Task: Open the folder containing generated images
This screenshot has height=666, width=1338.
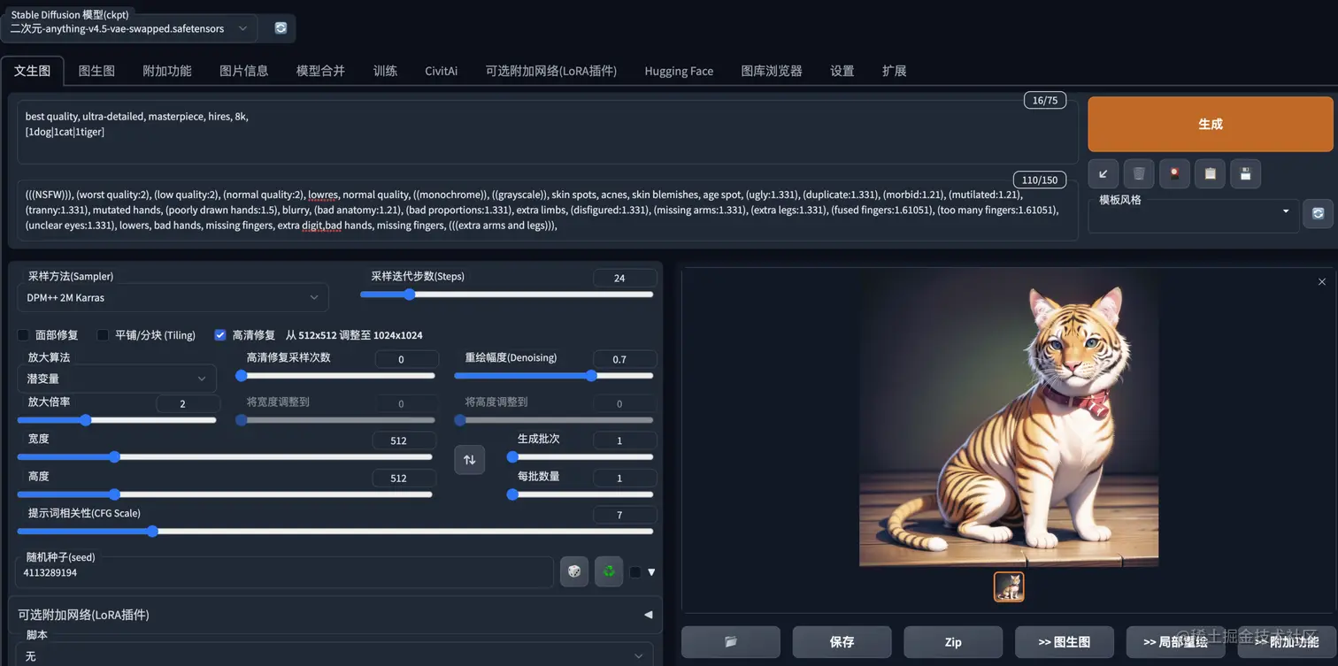Action: [x=730, y=641]
